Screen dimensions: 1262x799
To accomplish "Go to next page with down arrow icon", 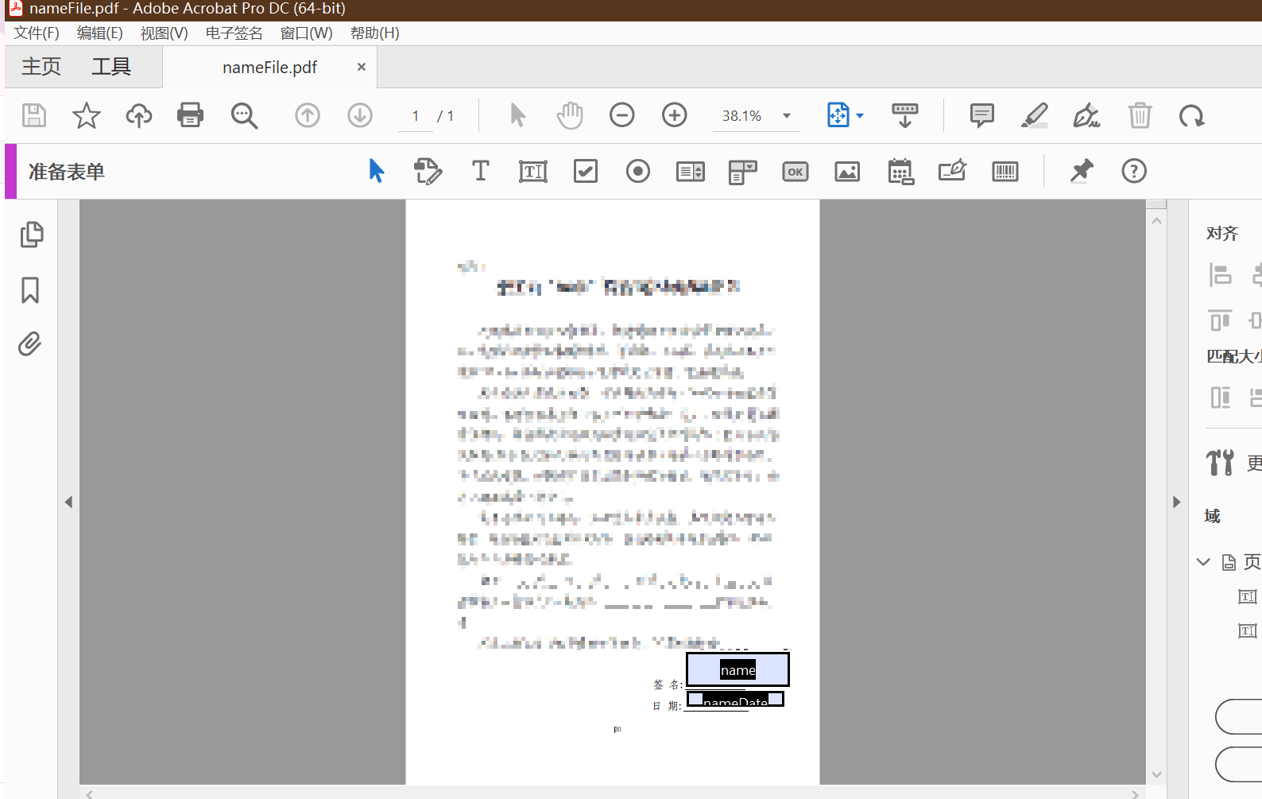I will pyautogui.click(x=360, y=115).
